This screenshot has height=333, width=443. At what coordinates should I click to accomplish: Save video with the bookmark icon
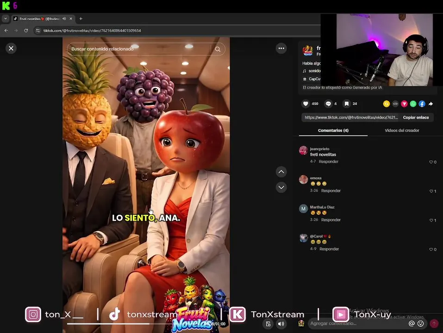point(346,104)
